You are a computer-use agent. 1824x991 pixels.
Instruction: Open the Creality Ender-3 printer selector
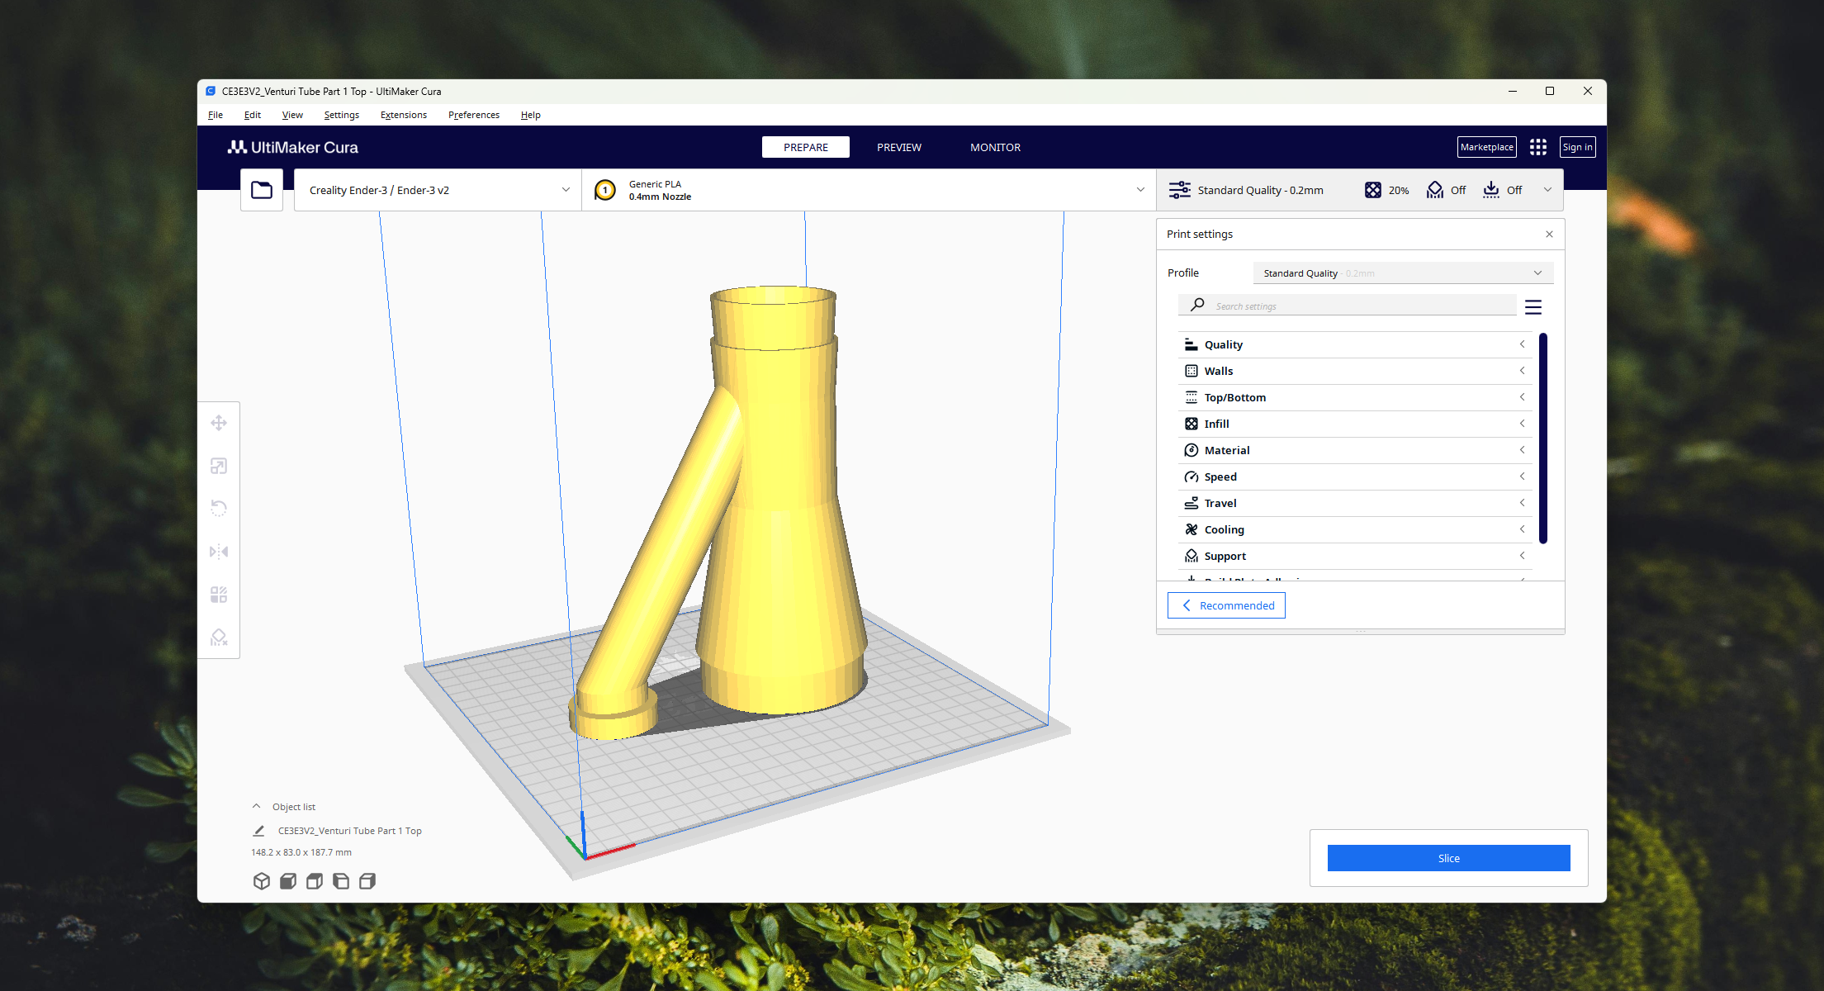[438, 190]
